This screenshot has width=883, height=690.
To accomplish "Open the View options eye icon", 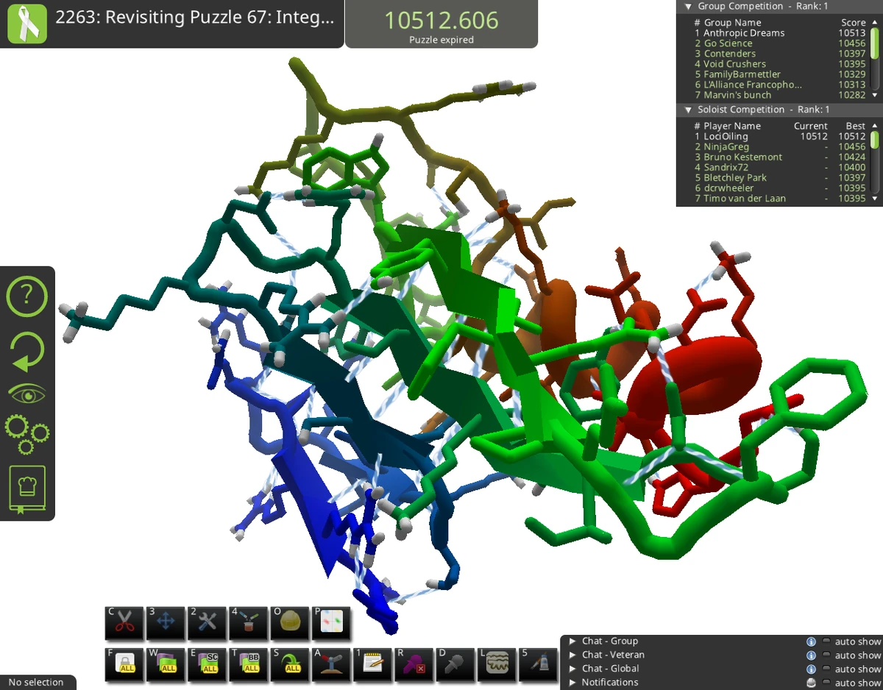I will 27,392.
